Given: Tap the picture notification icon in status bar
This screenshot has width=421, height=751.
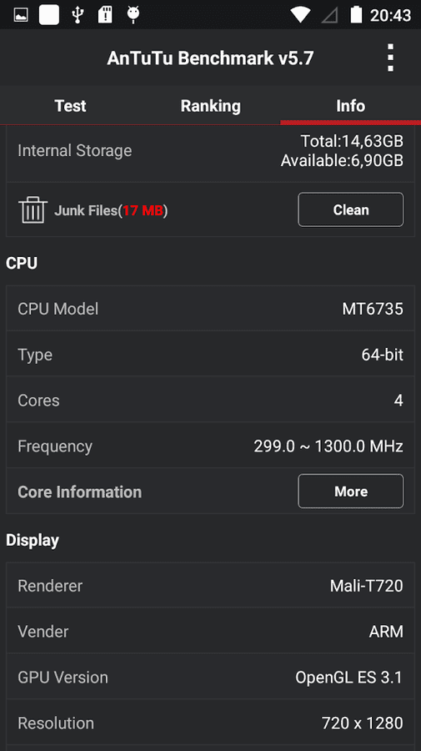Looking at the screenshot, I should [21, 15].
